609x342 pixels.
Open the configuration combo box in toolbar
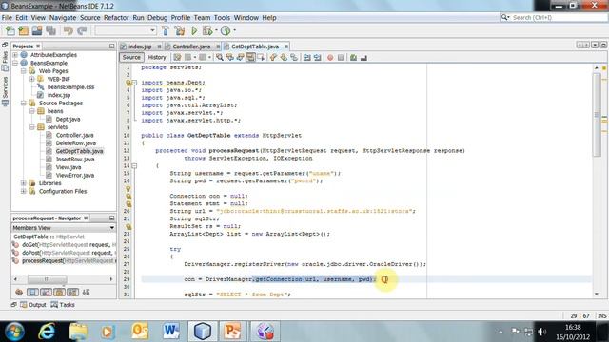126,30
